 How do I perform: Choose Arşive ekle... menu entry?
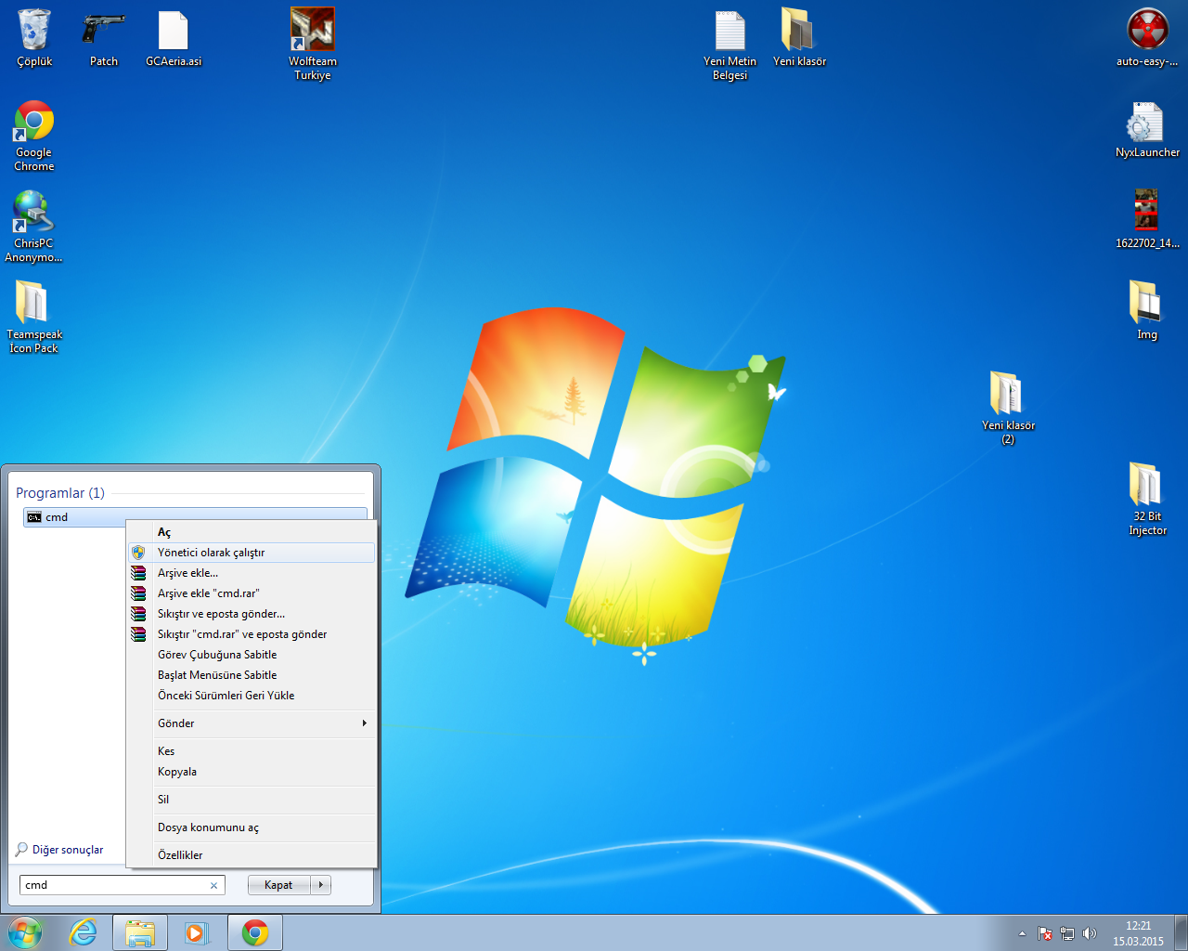pos(252,573)
